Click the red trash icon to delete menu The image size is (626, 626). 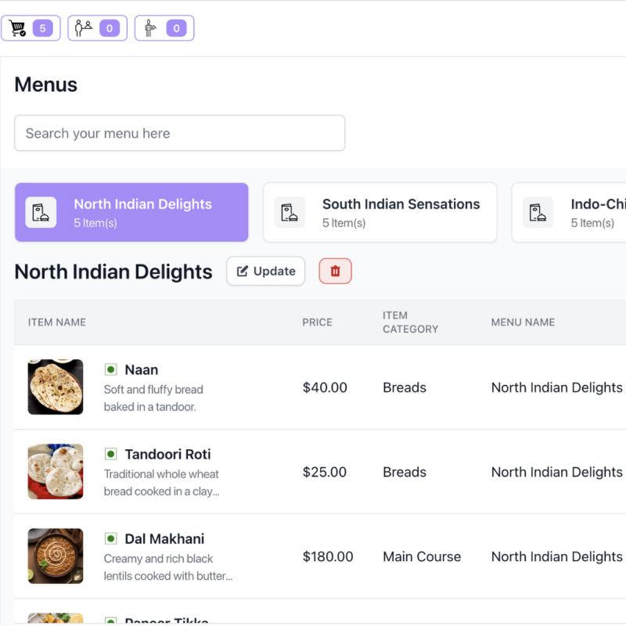point(335,271)
